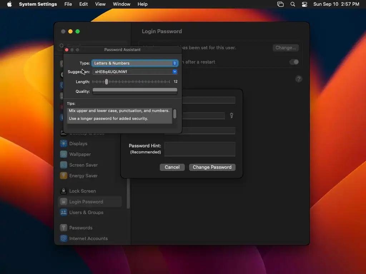Open Stage Manager icon in menu bar
The height and width of the screenshot is (274, 366).
[280, 4]
